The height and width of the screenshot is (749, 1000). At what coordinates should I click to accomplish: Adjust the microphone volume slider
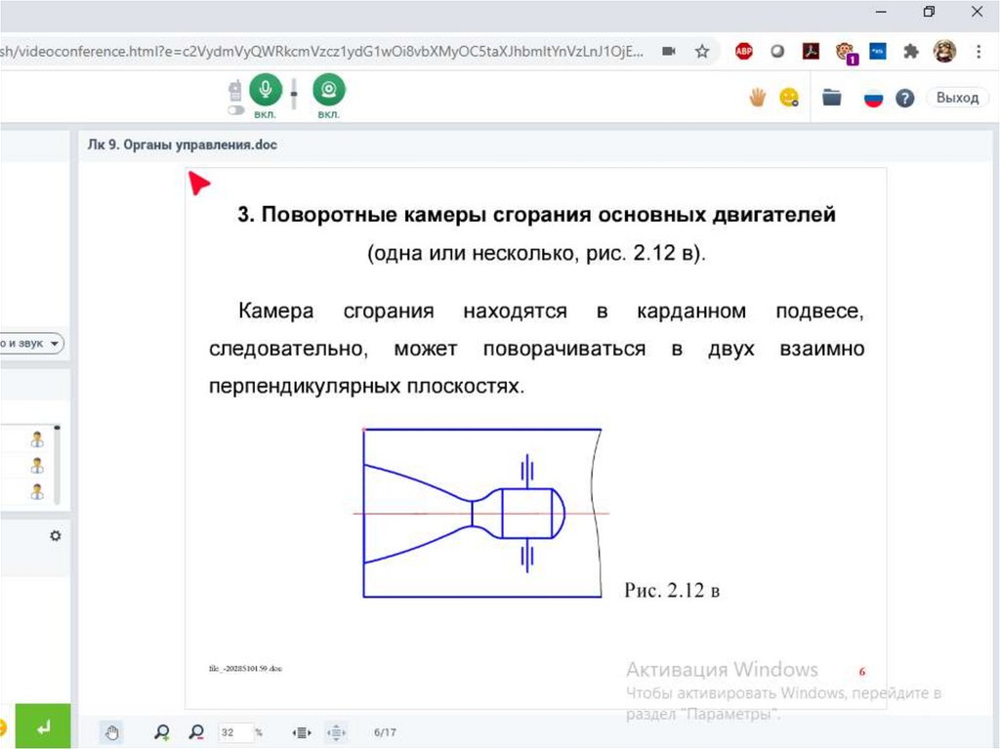(x=294, y=94)
